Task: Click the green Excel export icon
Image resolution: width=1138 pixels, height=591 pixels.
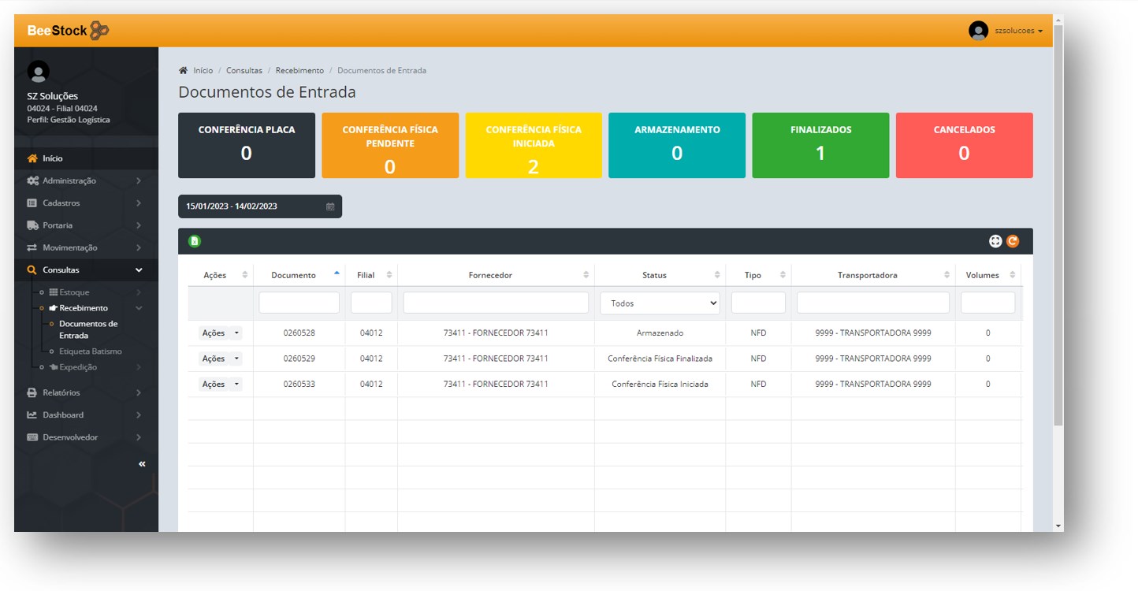Action: (194, 241)
